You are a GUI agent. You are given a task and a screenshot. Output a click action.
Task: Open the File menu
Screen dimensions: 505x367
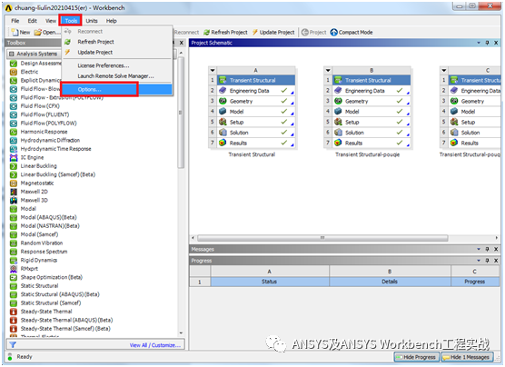pyautogui.click(x=15, y=21)
